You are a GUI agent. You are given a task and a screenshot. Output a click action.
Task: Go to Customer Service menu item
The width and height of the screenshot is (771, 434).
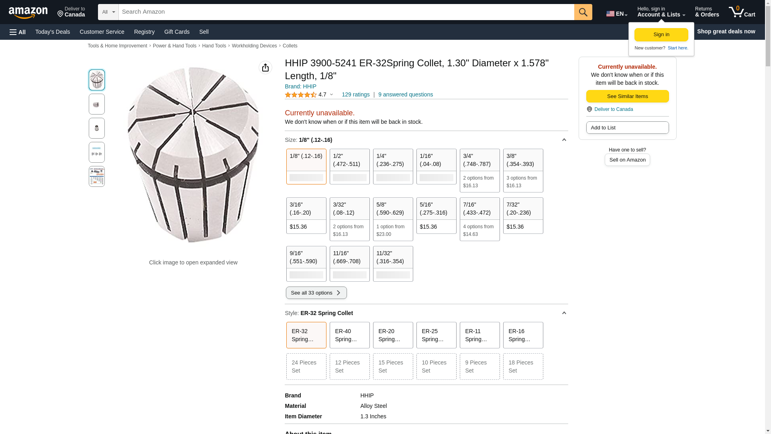pos(102,32)
